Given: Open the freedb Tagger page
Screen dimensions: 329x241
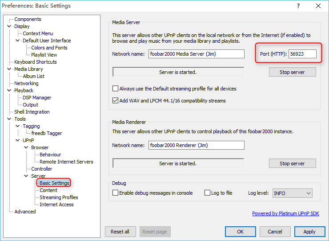Looking at the screenshot, I should pos(47,133).
